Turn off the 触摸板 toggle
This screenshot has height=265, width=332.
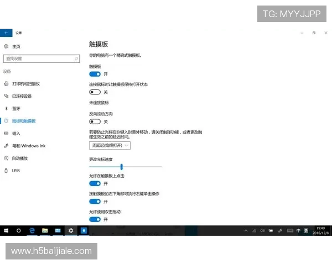tap(95, 74)
